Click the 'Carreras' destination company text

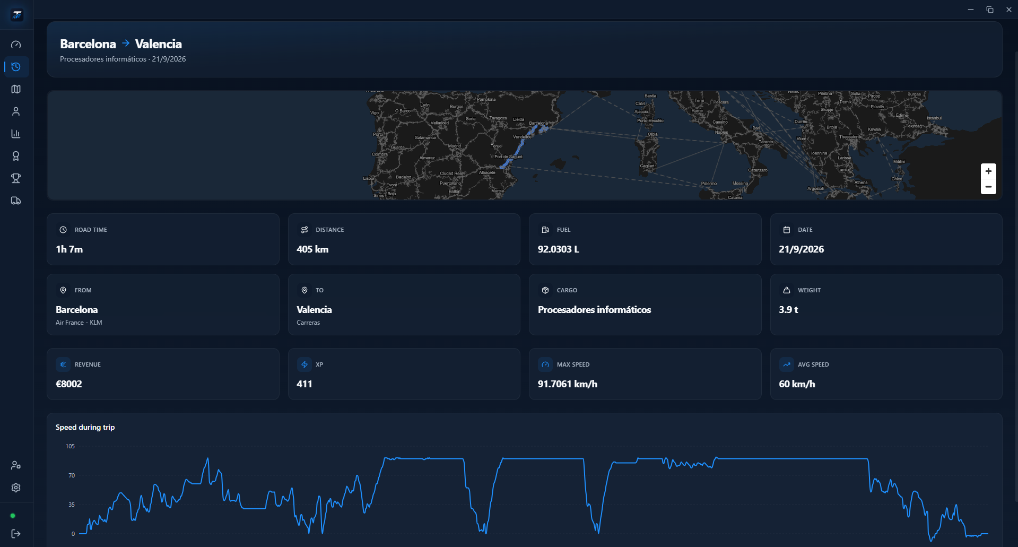click(308, 323)
